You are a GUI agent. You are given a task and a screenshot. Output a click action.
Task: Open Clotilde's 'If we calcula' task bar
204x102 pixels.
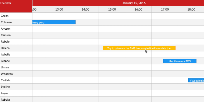(196, 80)
